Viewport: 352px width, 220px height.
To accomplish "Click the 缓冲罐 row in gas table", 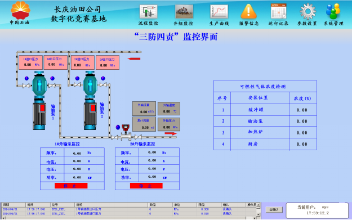I will coord(265,110).
